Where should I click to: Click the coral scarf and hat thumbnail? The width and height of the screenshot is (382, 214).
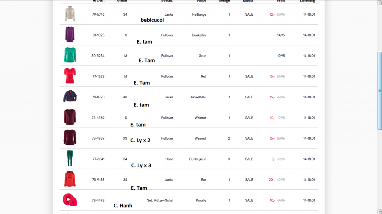click(x=70, y=200)
